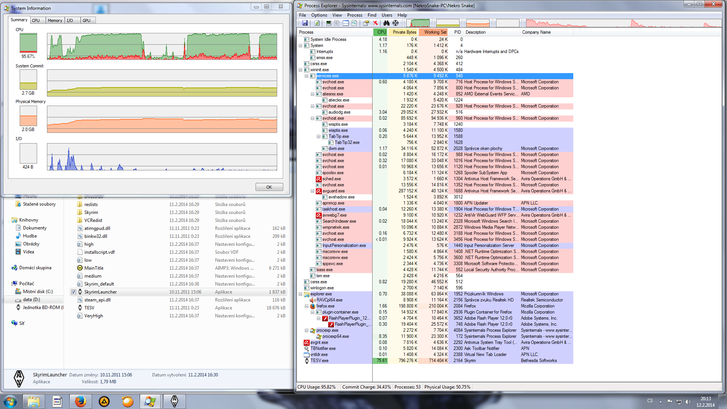Select Místní disk (C:) in Explorer navigation

click(38, 292)
